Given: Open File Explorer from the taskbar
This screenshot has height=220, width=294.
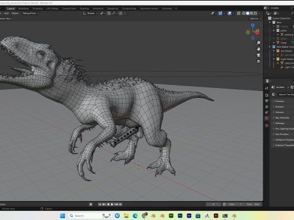Looking at the screenshot, I should [126, 216].
